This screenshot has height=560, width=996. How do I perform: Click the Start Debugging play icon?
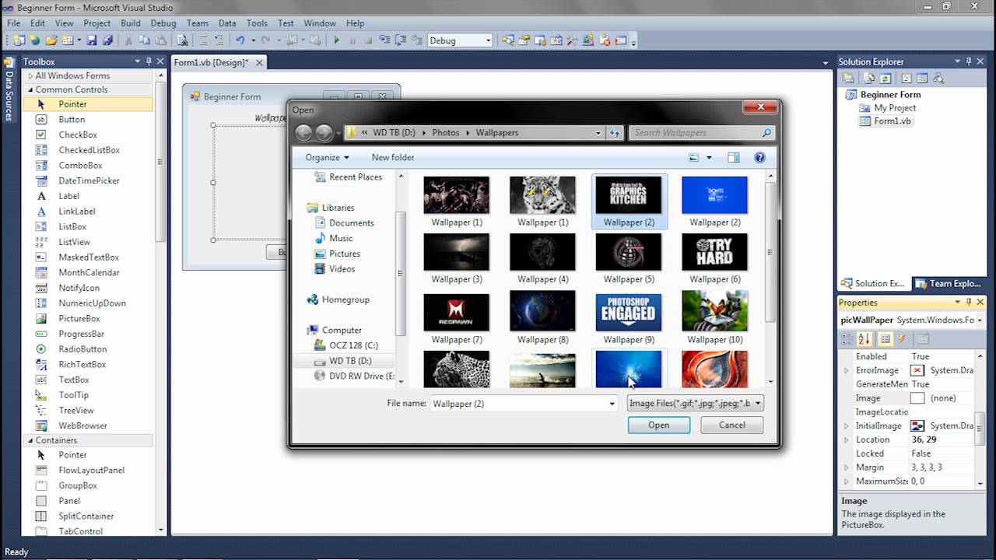[336, 40]
